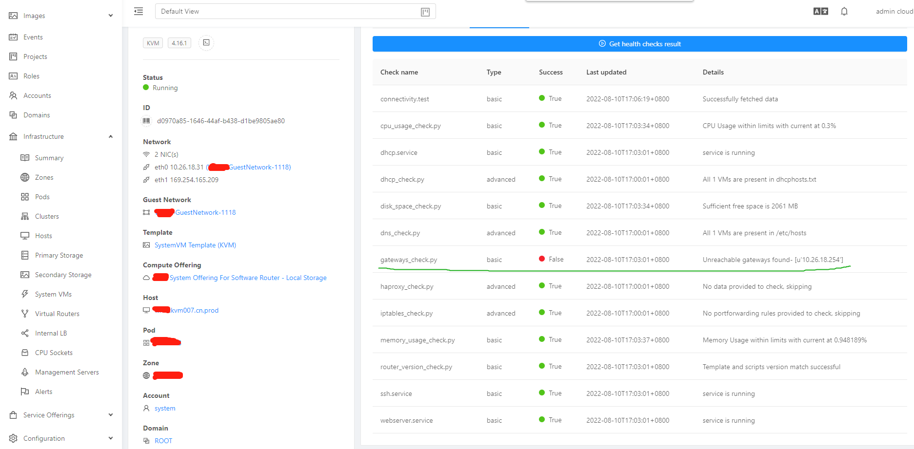Click Get health checks result button
Screen dimensions: 914x449
point(639,44)
